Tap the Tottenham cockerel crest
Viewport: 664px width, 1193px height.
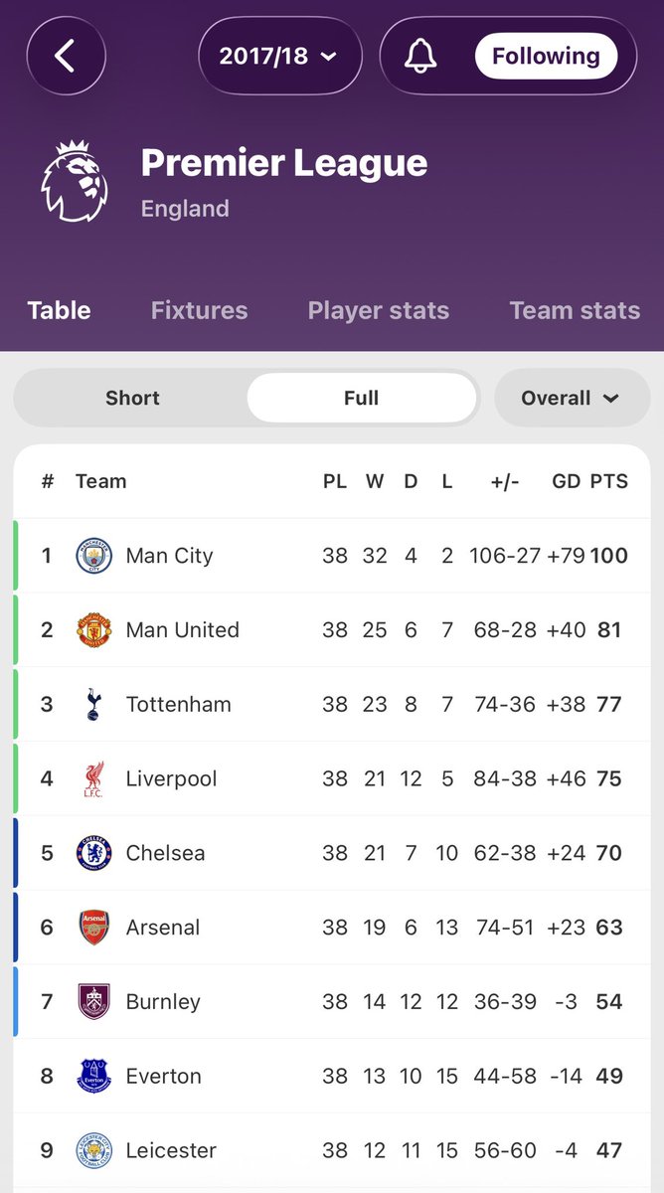94,704
